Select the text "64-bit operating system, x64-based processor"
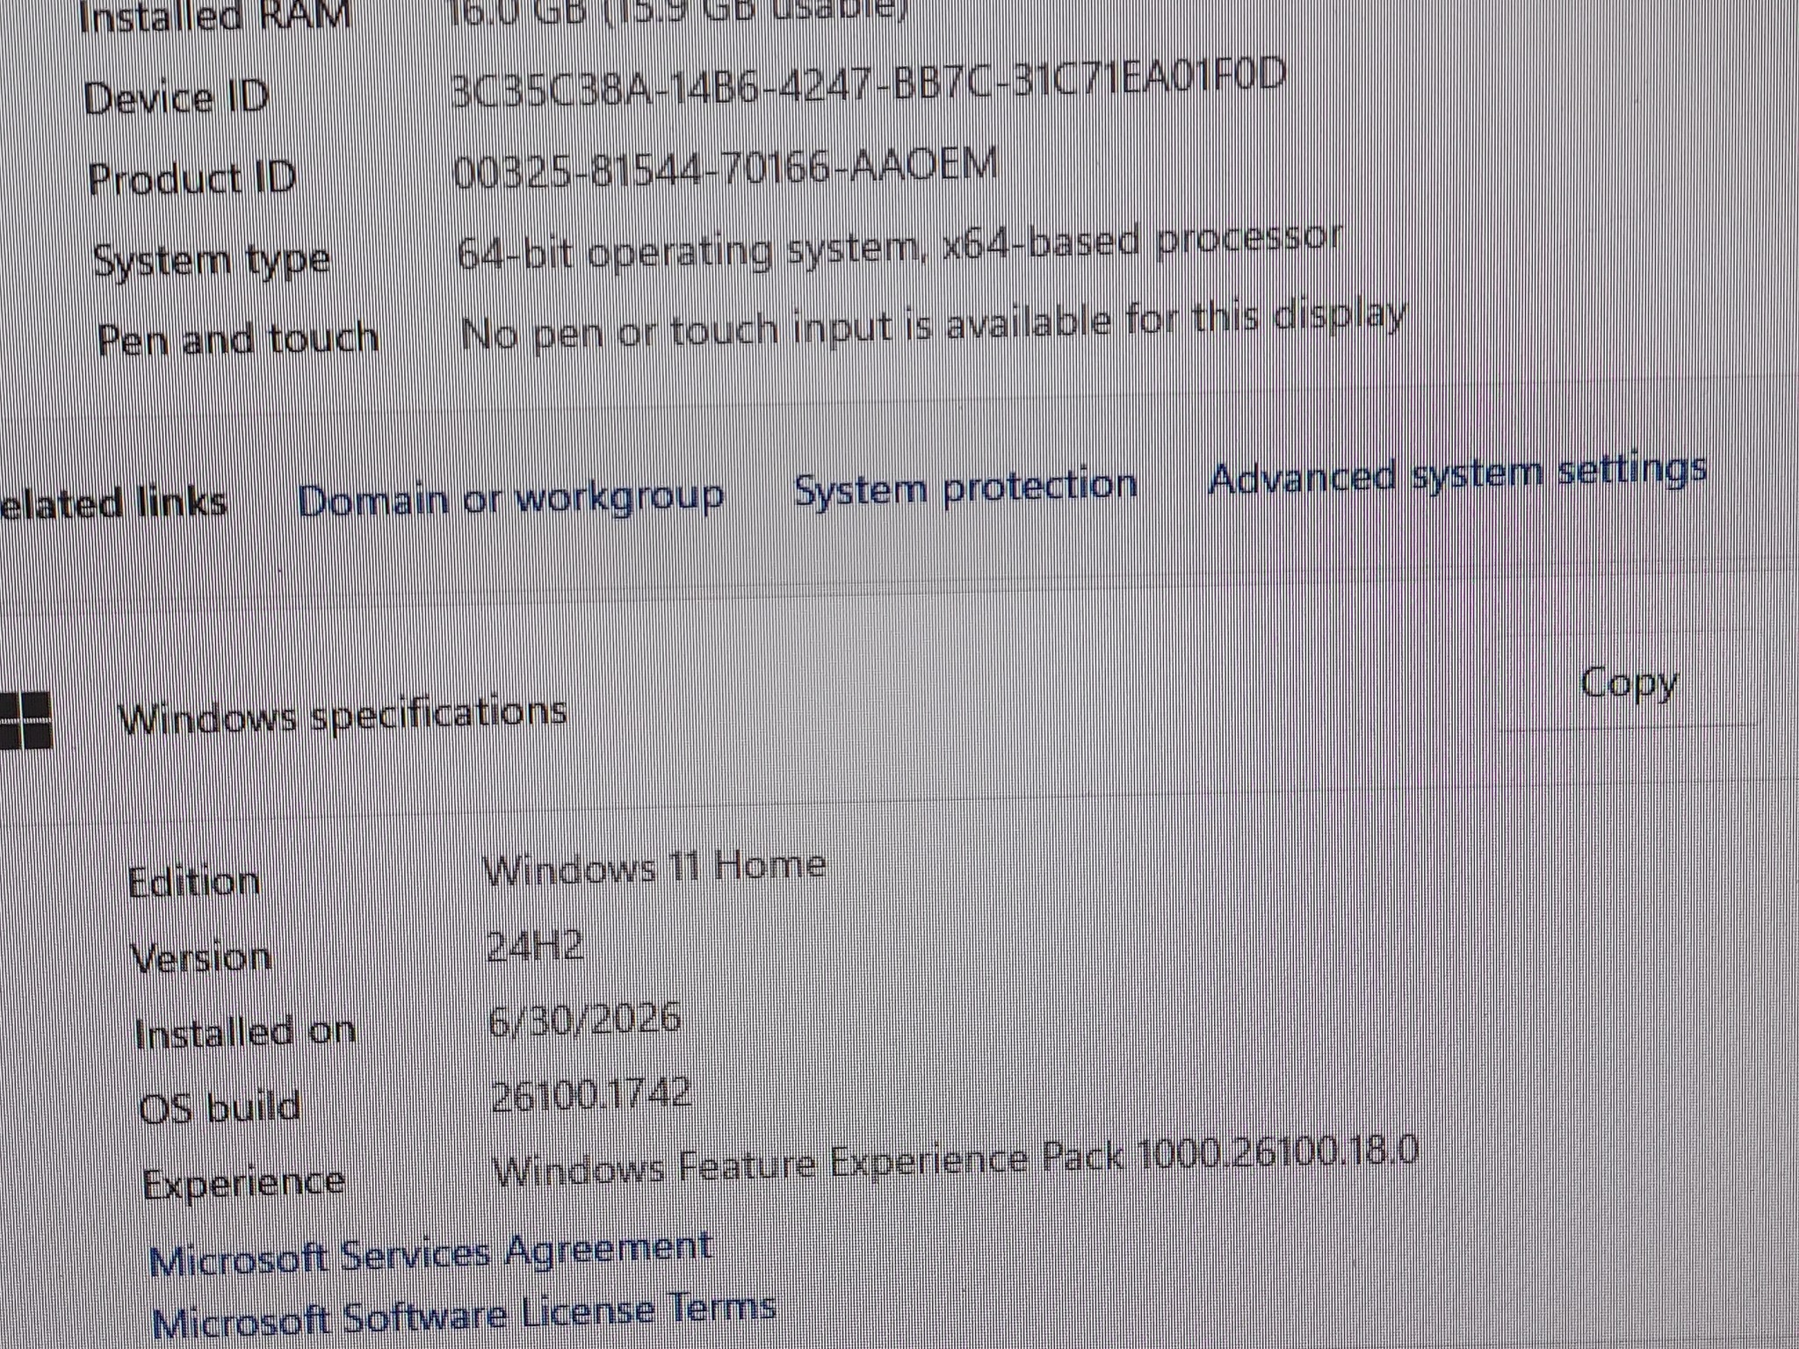This screenshot has height=1349, width=1799. (x=899, y=247)
